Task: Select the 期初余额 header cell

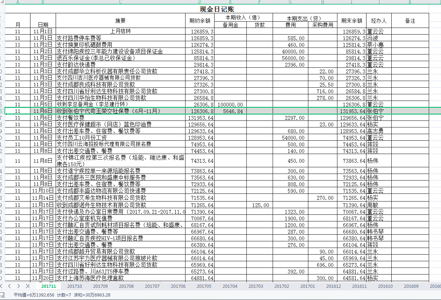Action: click(200, 21)
